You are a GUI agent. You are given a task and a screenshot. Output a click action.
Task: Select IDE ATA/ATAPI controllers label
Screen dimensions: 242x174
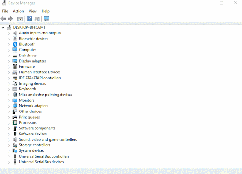(40, 78)
